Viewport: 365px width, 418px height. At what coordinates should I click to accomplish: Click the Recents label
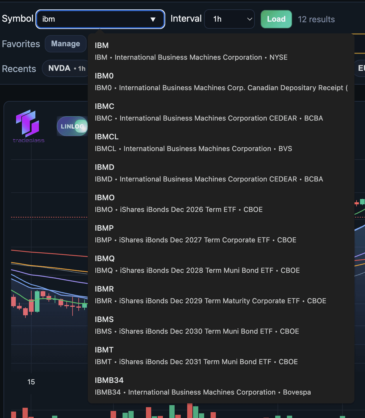point(19,69)
